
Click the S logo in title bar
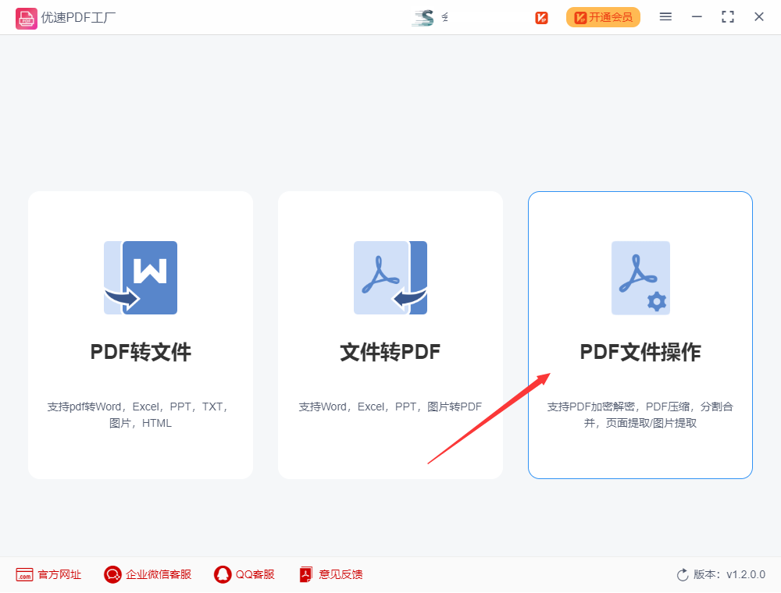click(x=423, y=18)
